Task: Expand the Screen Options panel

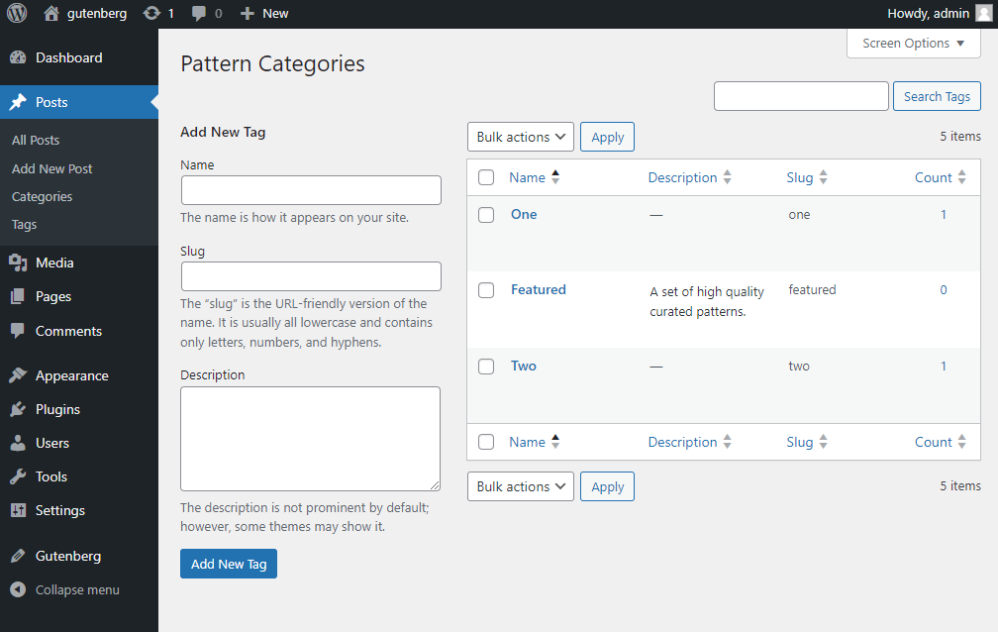Action: [x=912, y=43]
